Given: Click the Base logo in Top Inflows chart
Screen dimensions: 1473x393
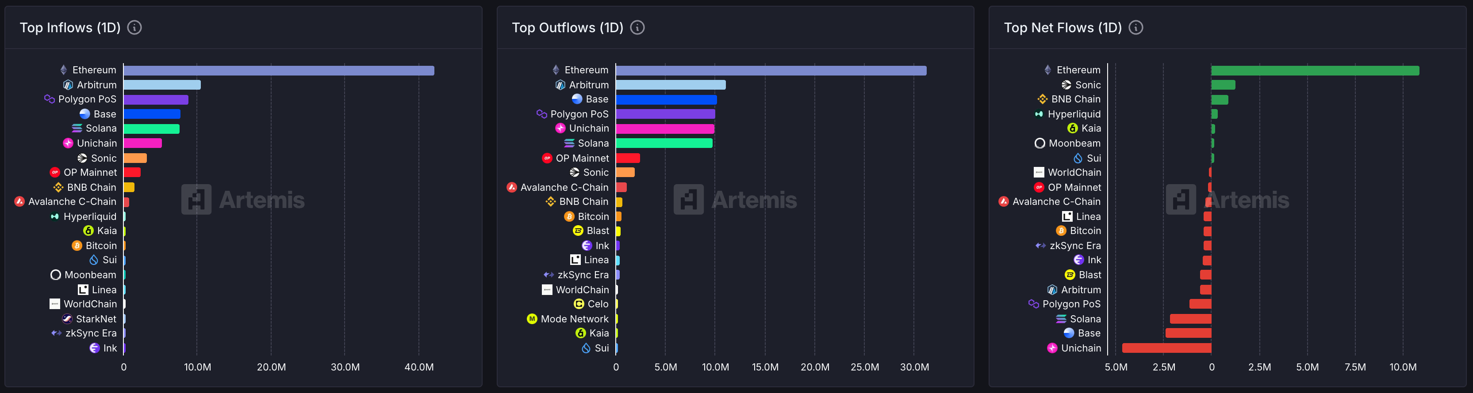Looking at the screenshot, I should [84, 113].
